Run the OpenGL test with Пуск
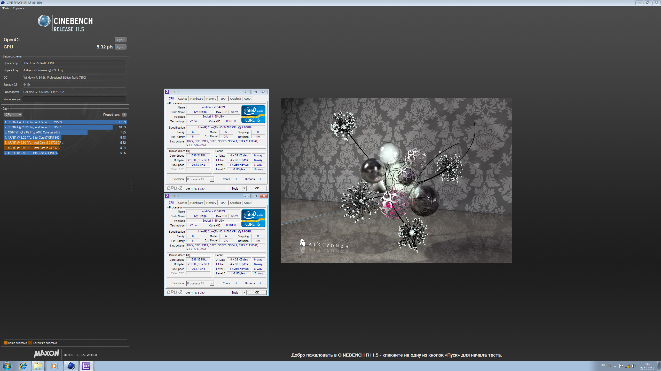Viewport: 661px width, 371px height. (x=120, y=40)
